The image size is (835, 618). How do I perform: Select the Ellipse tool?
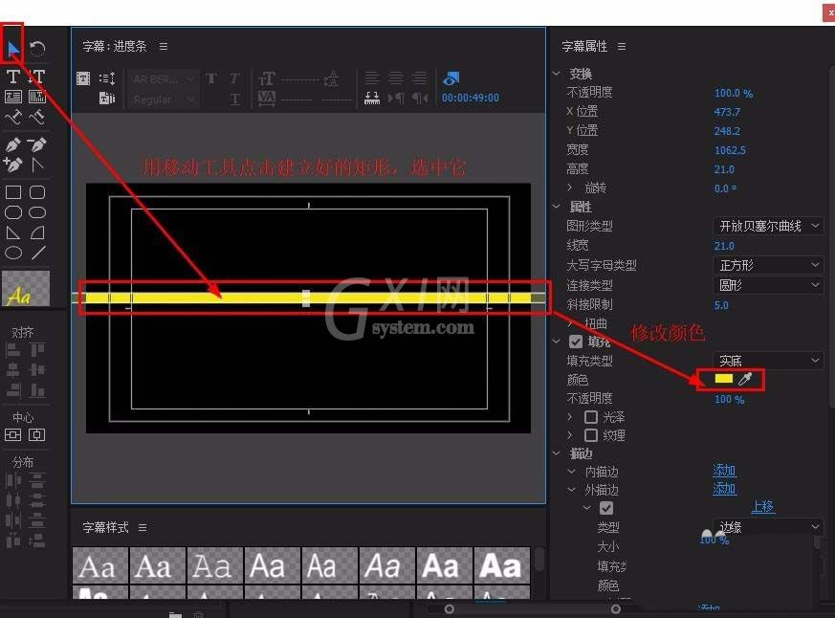(x=12, y=253)
